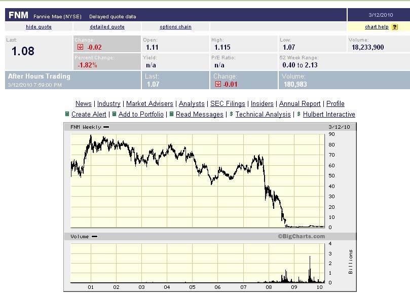The height and width of the screenshot is (297, 410).
Task: Click the Fannie Mae (NYSE) label
Action: [x=58, y=16]
